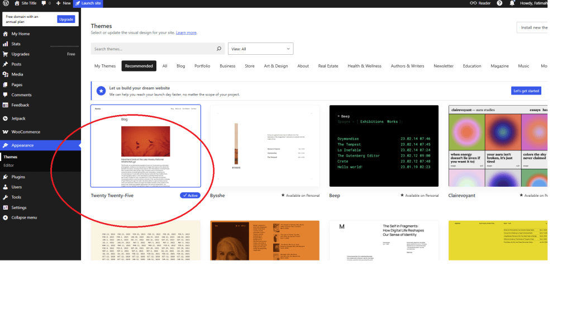Follow the Learn more link
Viewport: 572px width, 322px height.
coord(186,33)
